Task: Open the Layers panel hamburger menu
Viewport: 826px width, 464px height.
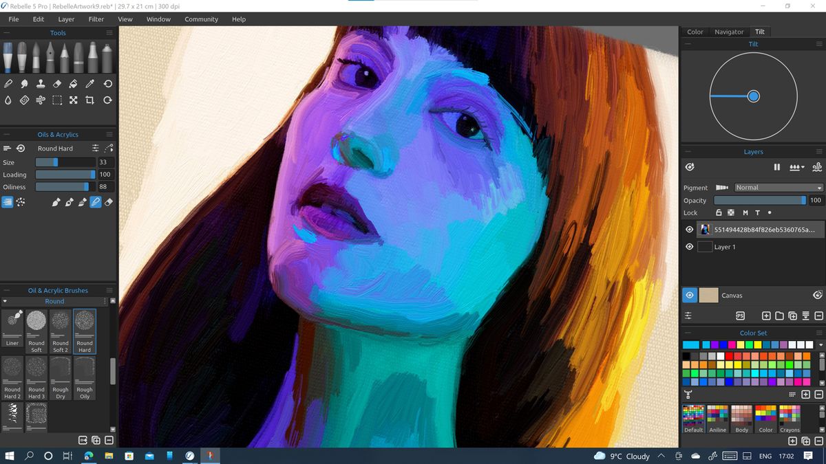Action: point(819,151)
